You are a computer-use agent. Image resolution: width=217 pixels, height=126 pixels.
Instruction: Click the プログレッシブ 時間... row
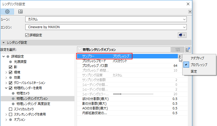(132, 70)
